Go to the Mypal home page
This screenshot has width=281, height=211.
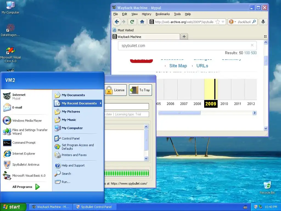pos(142,22)
